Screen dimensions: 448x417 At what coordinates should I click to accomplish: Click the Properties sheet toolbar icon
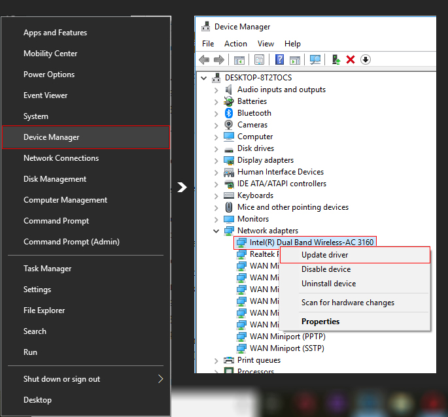coord(259,59)
